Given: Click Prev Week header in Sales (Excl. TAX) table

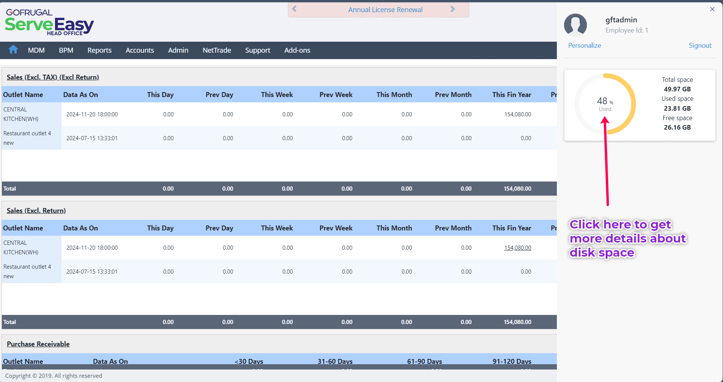Looking at the screenshot, I should [336, 95].
